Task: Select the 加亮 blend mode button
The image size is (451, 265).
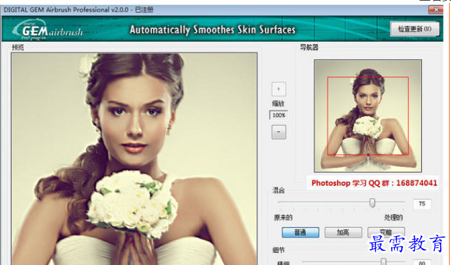Action: click(x=343, y=232)
